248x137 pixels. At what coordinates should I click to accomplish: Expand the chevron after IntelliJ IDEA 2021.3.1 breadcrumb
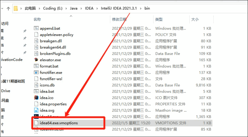point(141,8)
